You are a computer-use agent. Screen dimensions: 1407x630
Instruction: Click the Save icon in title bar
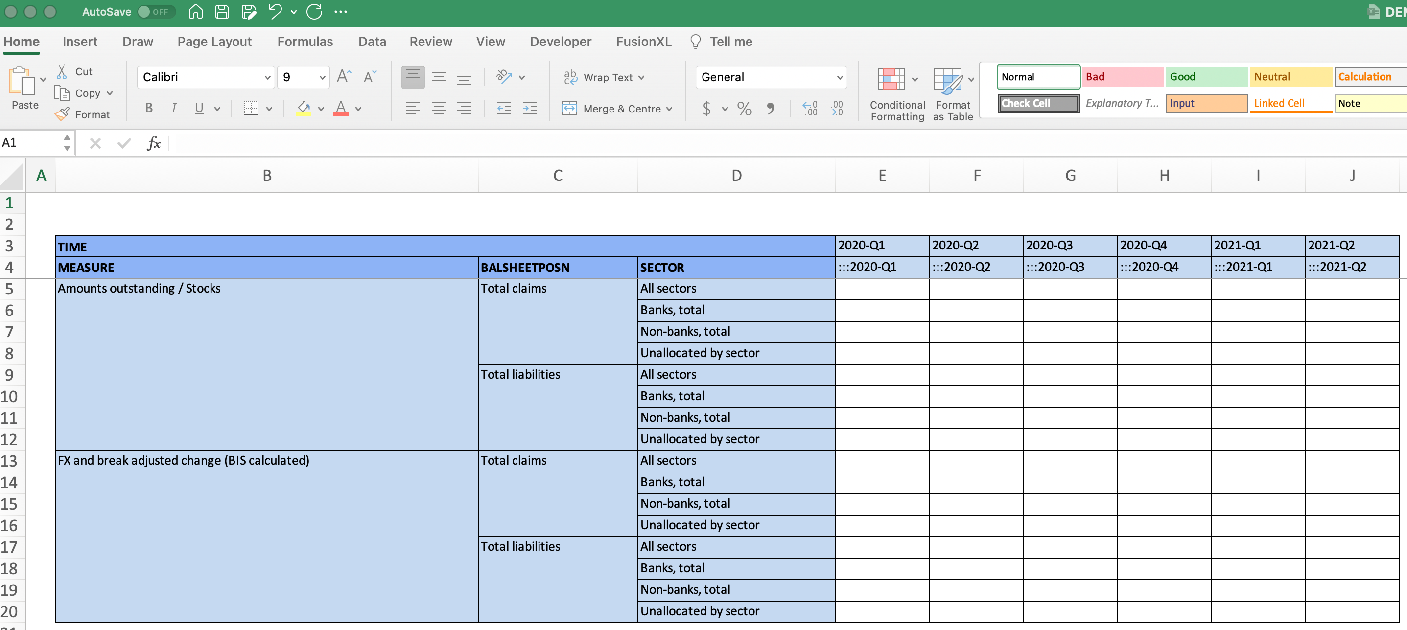coord(222,11)
